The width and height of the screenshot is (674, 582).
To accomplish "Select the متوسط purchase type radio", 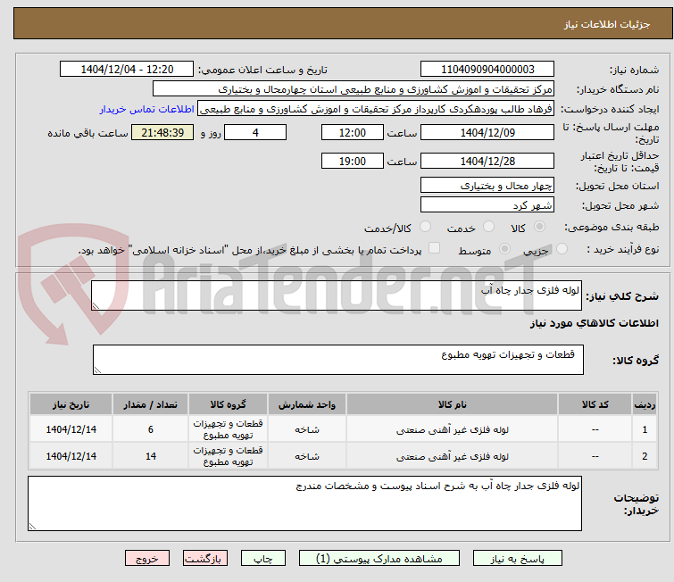I will (x=504, y=249).
